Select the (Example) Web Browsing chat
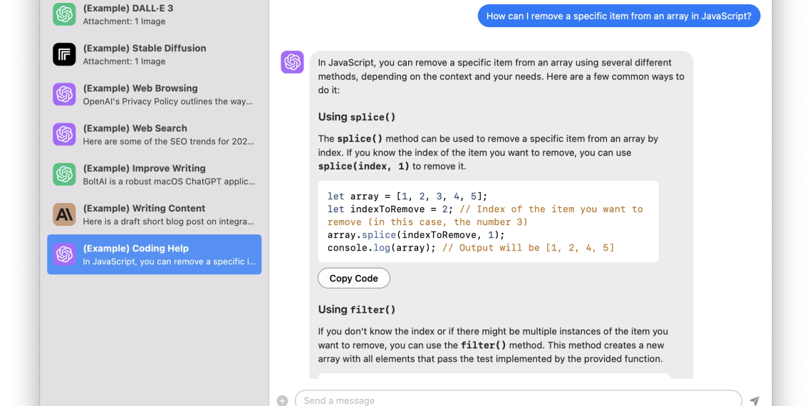 click(x=167, y=95)
